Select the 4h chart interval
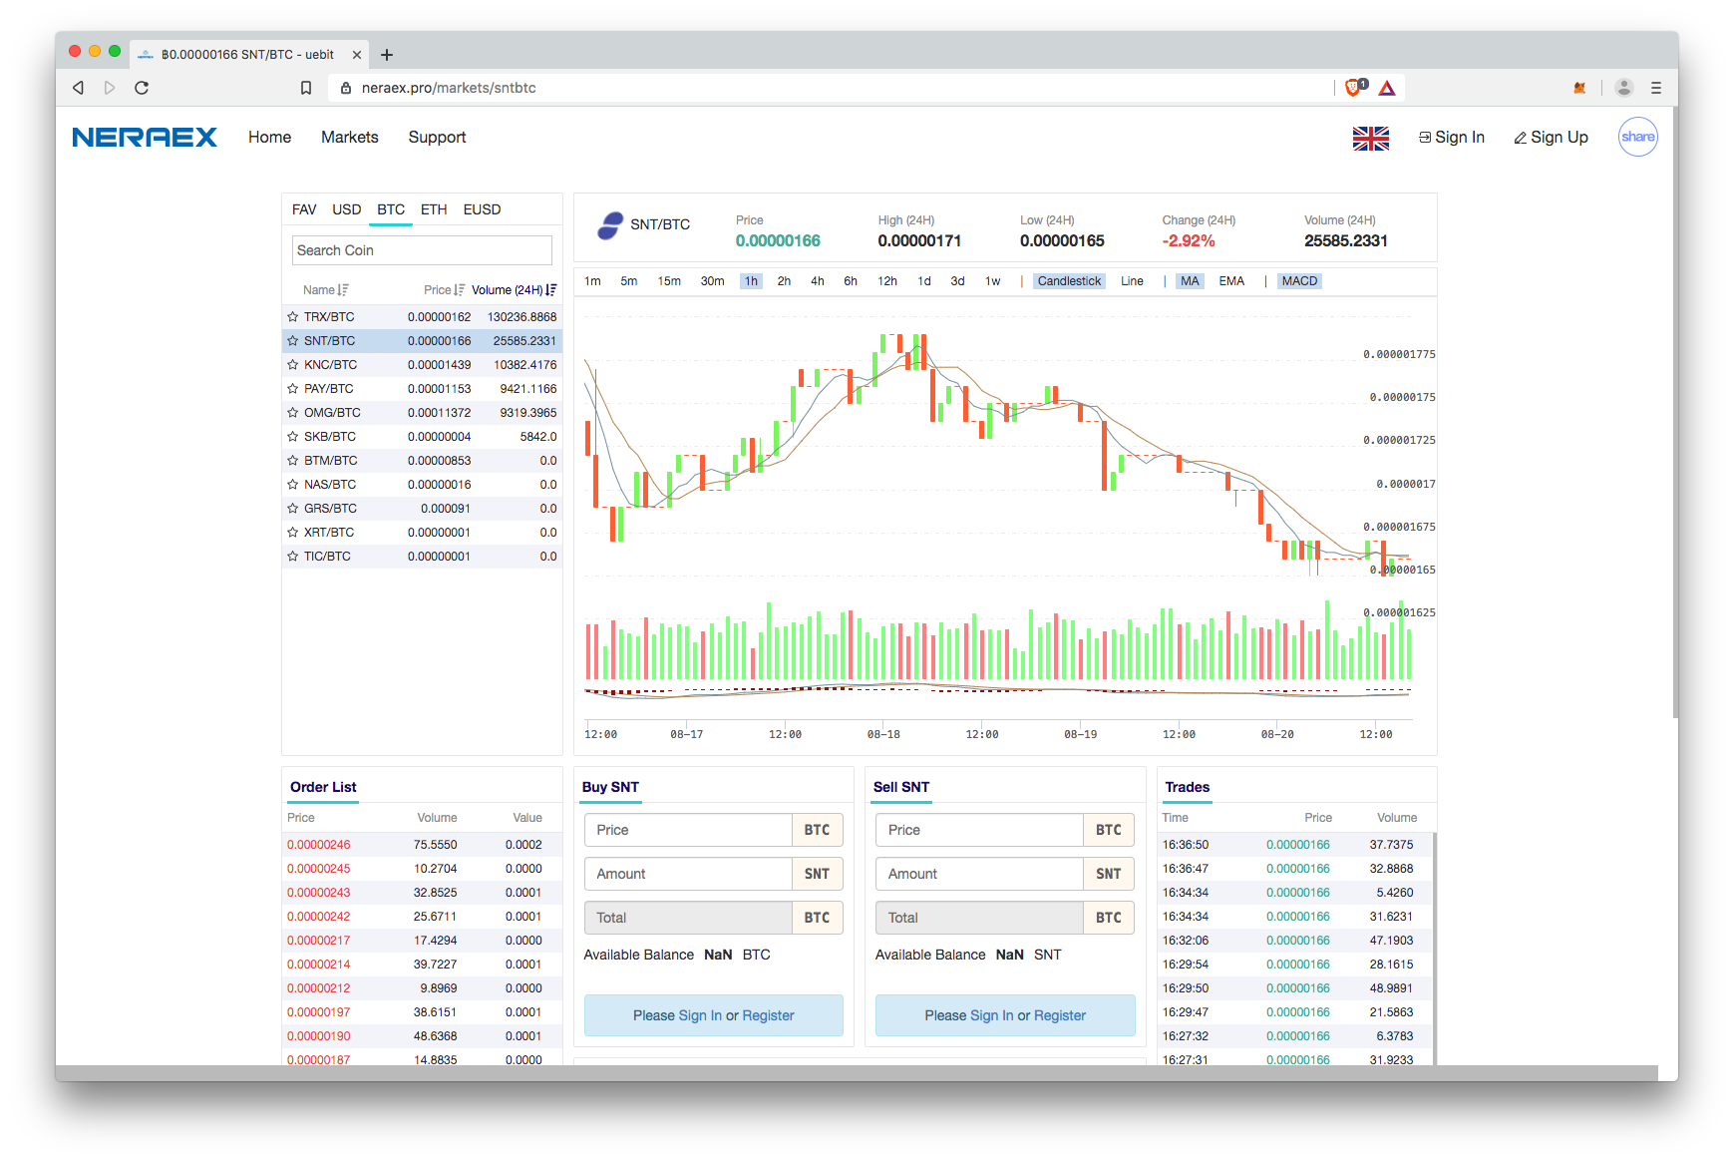This screenshot has width=1734, height=1161. point(818,281)
